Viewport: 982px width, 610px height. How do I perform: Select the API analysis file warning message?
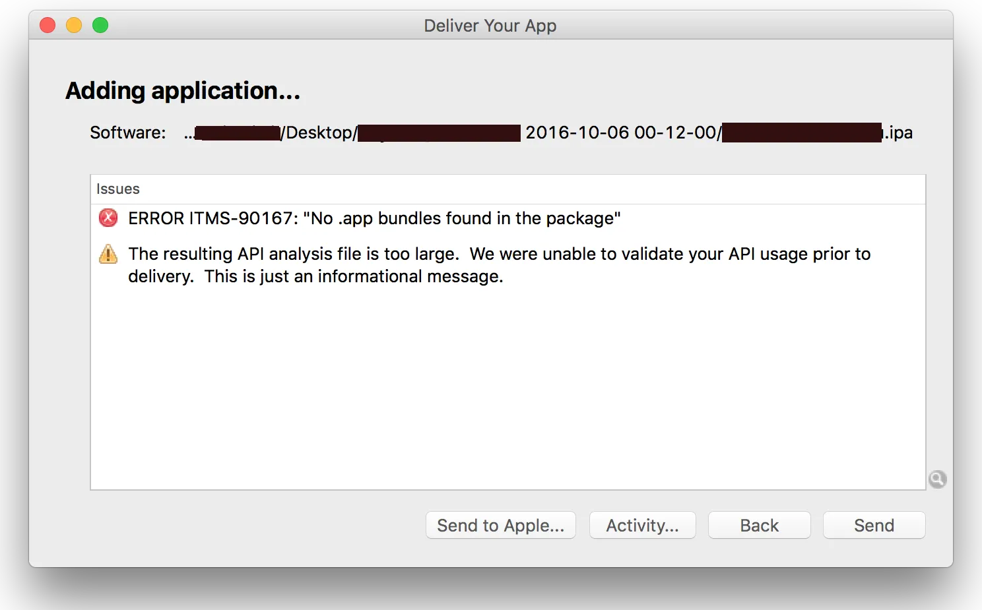(x=499, y=264)
